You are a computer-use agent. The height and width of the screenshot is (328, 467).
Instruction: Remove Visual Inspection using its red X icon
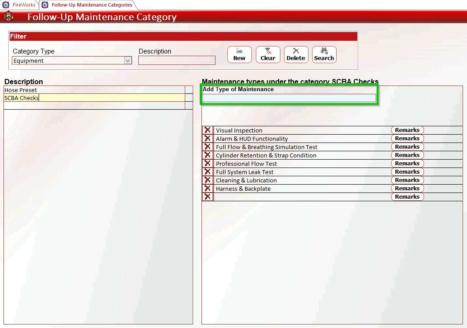[207, 130]
